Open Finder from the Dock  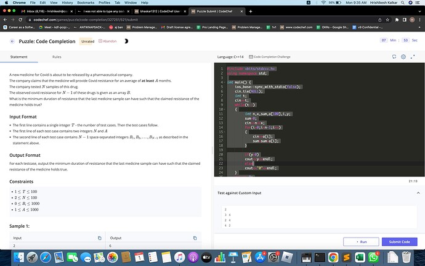pos(18,257)
